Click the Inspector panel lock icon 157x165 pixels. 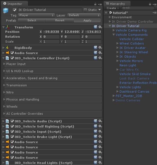tap(95, 4)
